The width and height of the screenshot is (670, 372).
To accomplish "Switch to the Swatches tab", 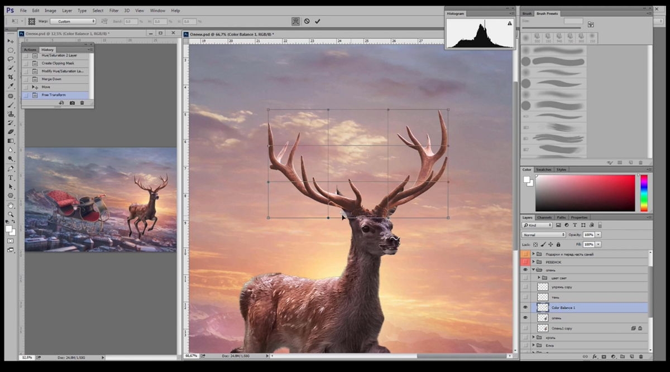I will pos(544,170).
